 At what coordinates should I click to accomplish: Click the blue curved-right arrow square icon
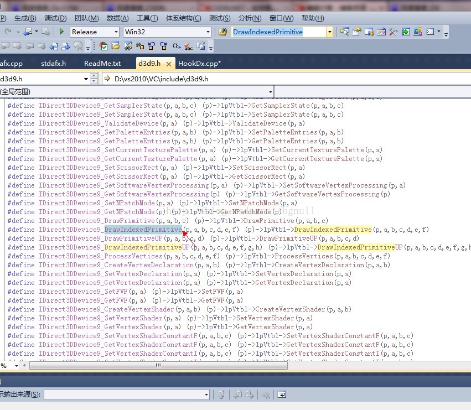pyautogui.click(x=164, y=46)
